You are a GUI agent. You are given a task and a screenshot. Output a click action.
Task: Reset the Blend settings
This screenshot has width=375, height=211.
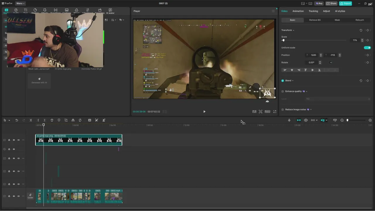(361, 81)
